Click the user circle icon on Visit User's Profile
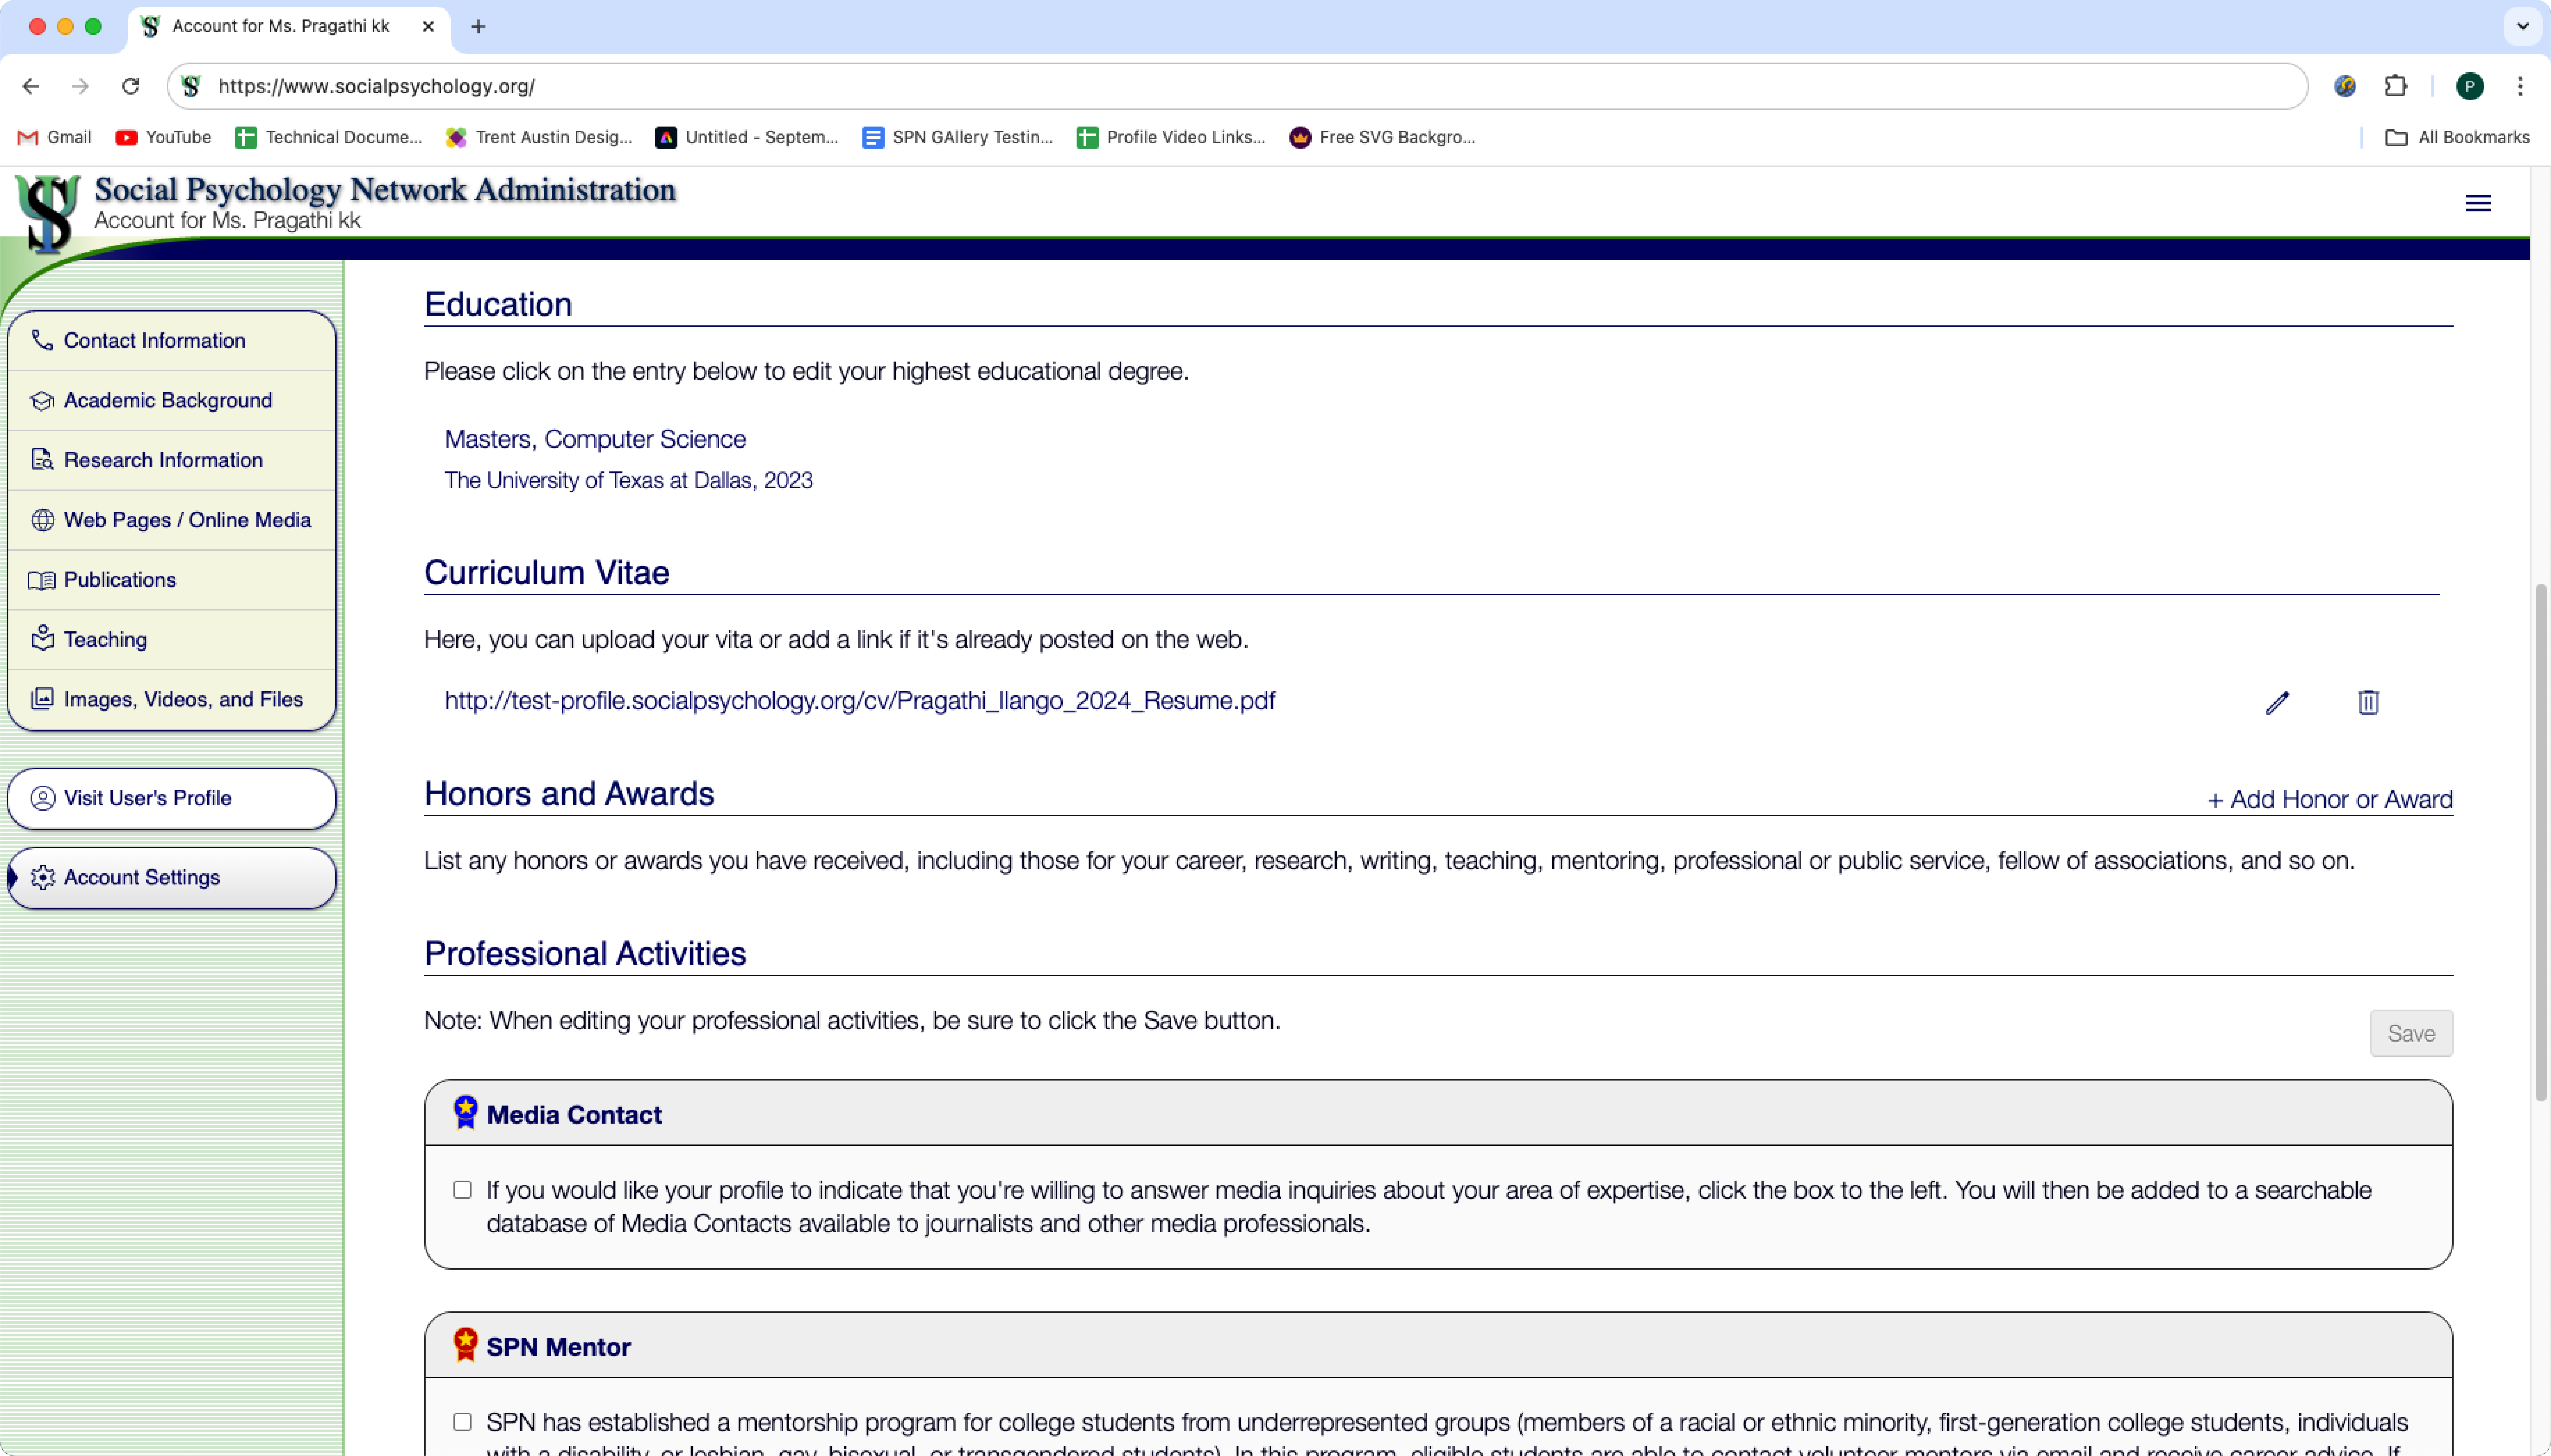 pos(42,798)
